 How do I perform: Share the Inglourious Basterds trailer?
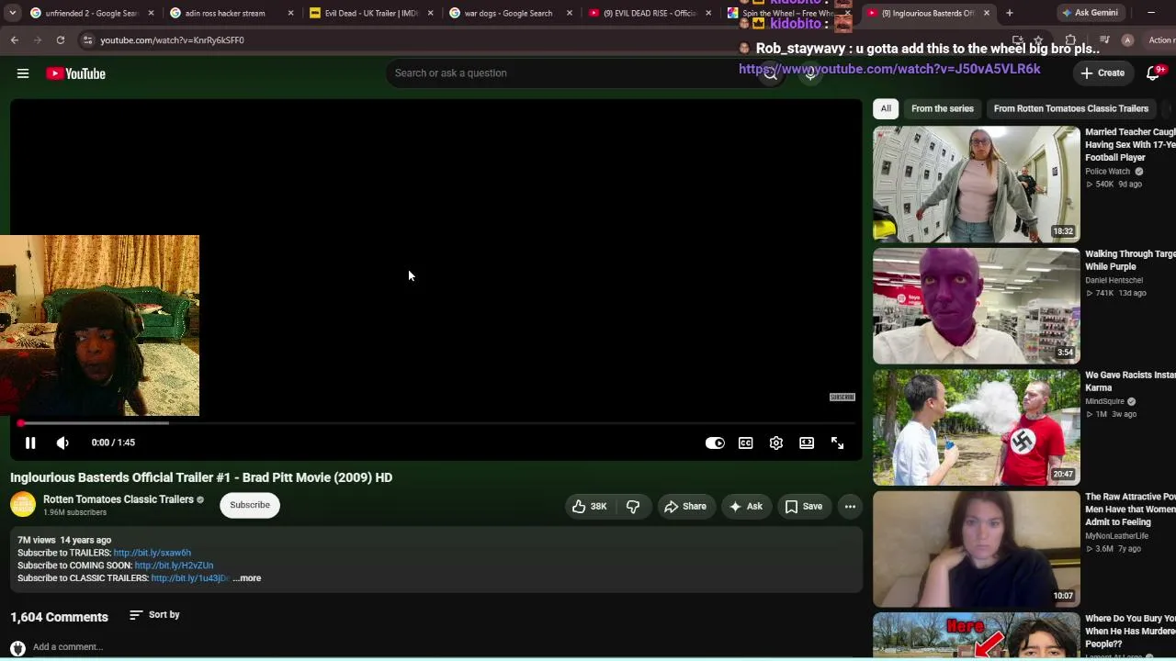coord(685,506)
